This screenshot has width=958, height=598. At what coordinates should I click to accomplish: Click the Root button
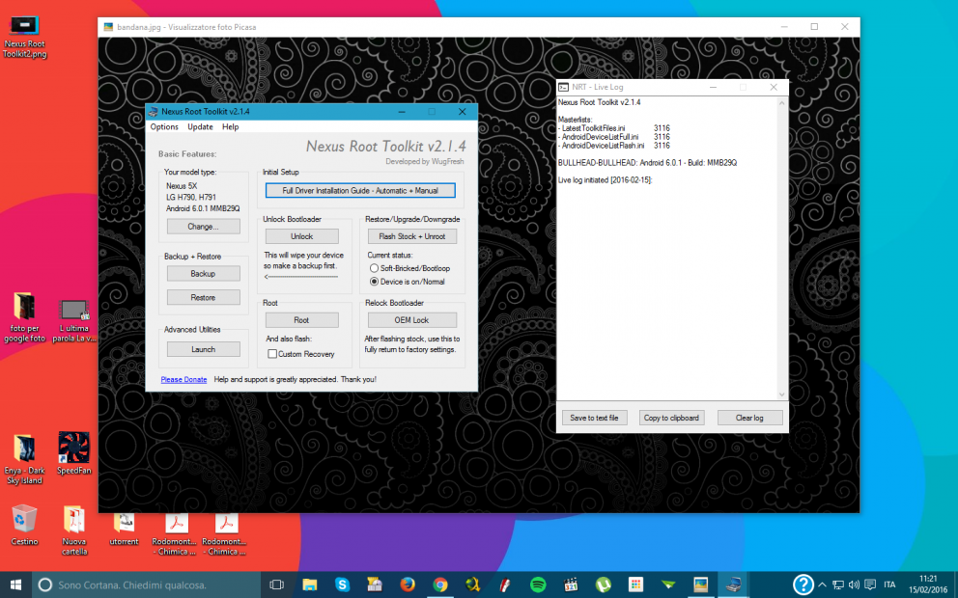click(302, 320)
